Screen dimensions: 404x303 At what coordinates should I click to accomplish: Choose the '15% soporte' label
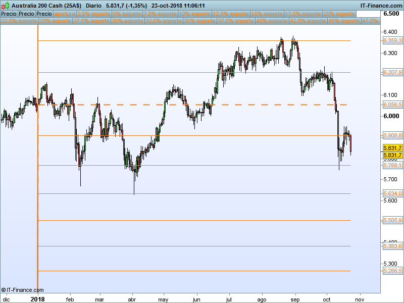(267, 14)
